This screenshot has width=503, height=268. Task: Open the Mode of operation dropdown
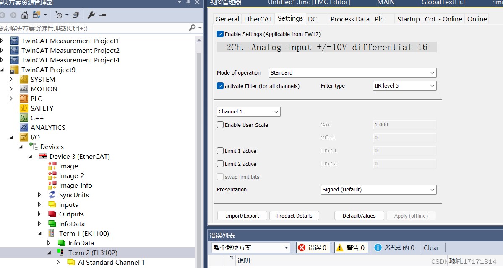click(352, 73)
